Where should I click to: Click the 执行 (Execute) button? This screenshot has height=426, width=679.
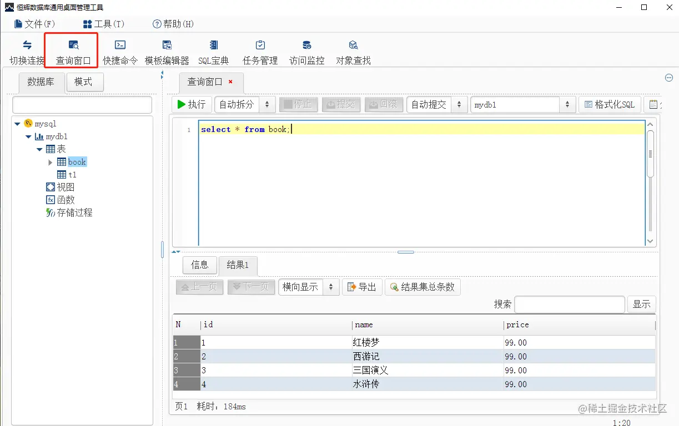pyautogui.click(x=192, y=104)
